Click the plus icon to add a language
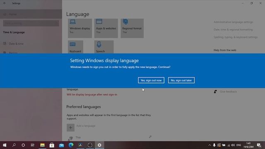Viewport: 265px width, 149px height. [x=70, y=127]
